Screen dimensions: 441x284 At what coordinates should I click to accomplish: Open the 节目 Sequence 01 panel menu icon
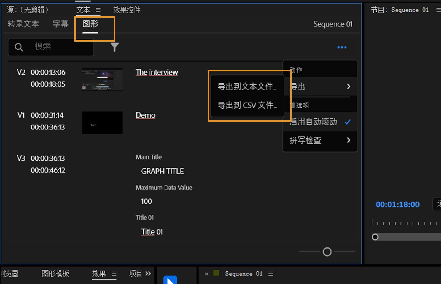439,10
